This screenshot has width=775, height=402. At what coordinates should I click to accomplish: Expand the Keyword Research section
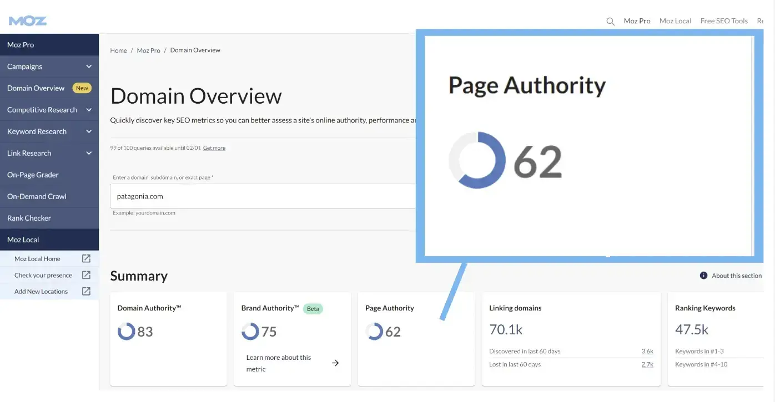[88, 131]
